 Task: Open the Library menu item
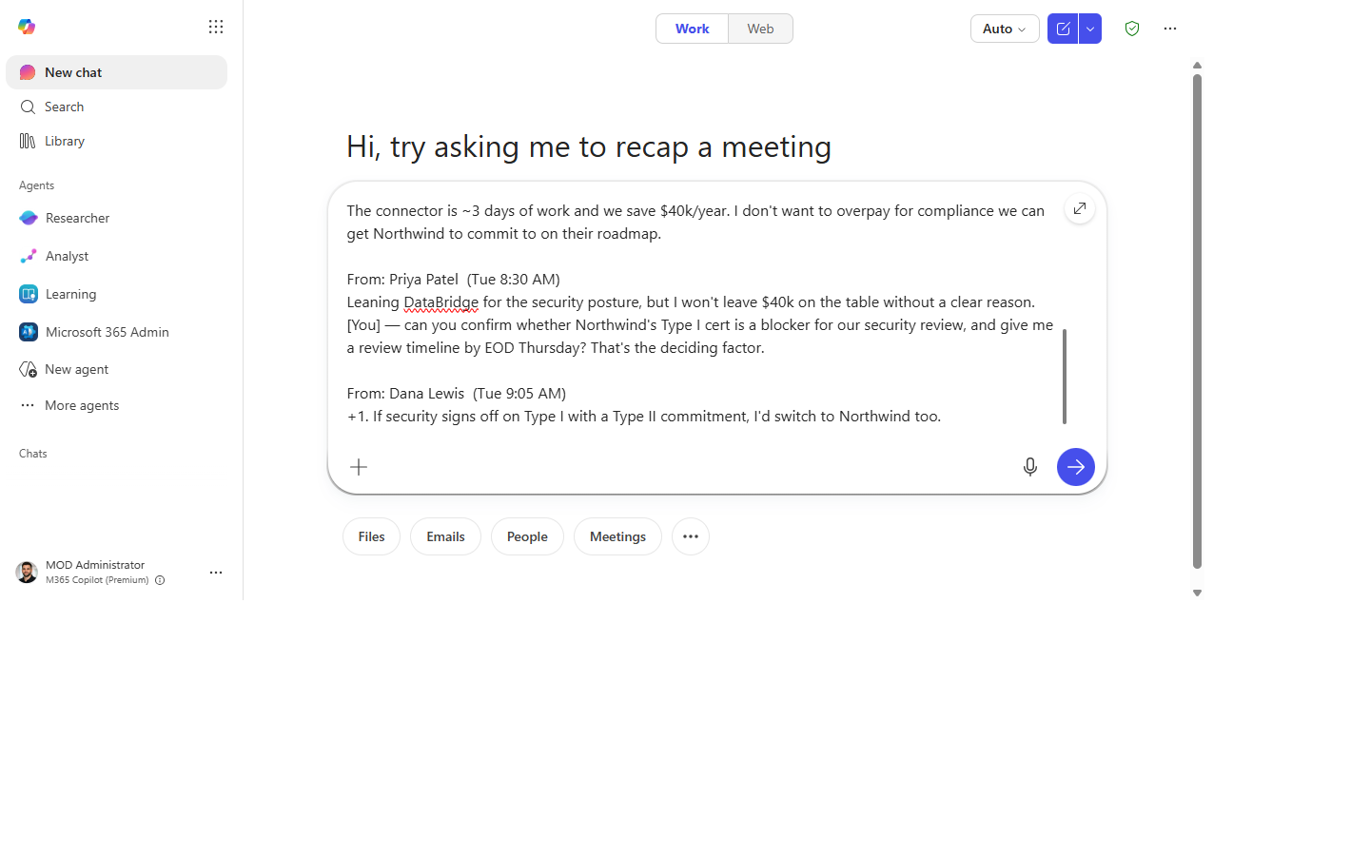coord(116,141)
